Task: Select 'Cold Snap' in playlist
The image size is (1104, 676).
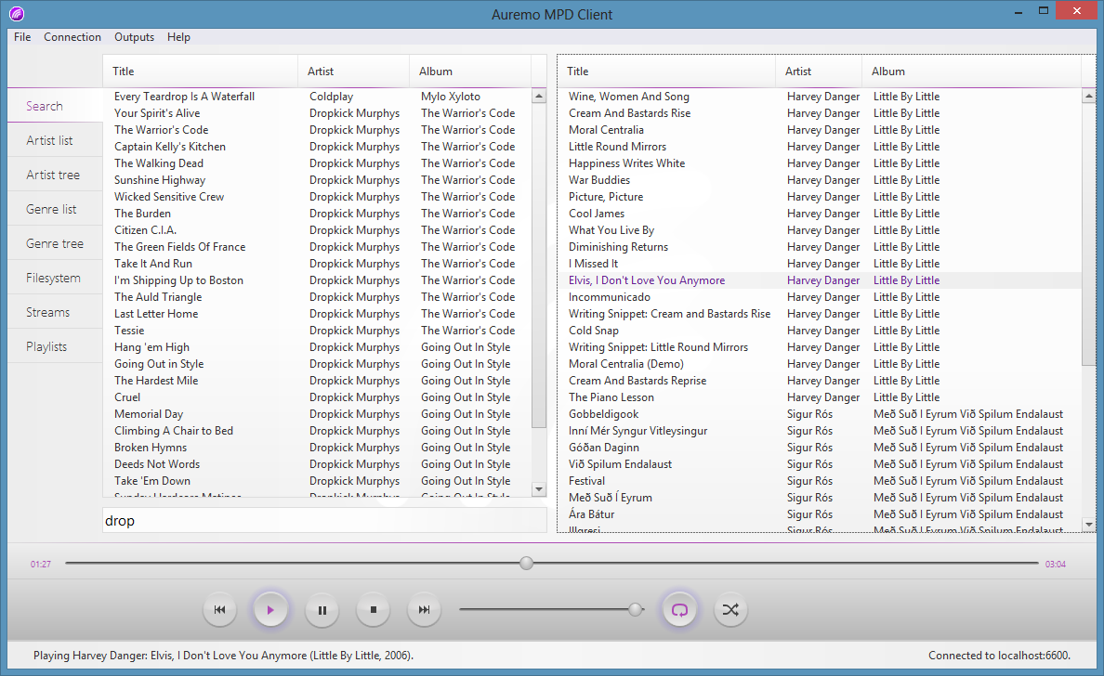Action: point(821,331)
